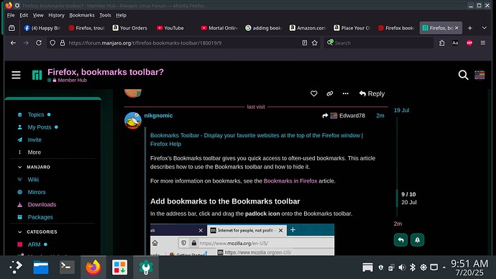Click the topic timeline scroller 9 / 10

point(408,198)
